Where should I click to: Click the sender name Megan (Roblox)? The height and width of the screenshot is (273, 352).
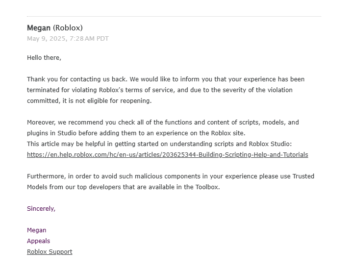[x=55, y=28]
